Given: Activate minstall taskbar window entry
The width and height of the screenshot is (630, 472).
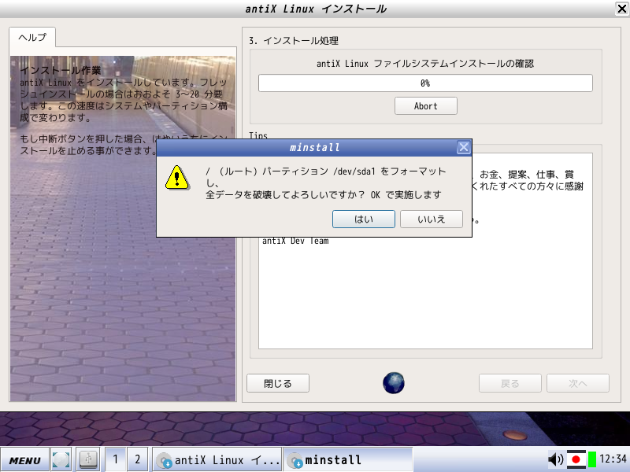Looking at the screenshot, I should tap(348, 460).
